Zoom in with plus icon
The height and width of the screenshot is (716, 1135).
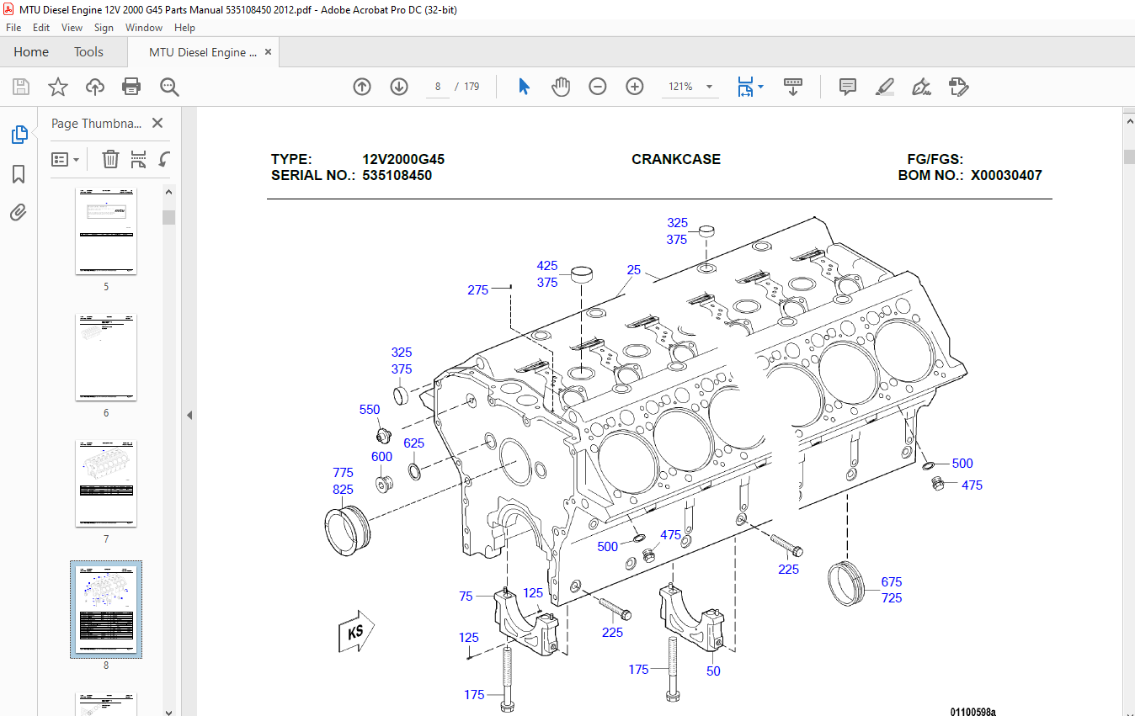click(635, 86)
